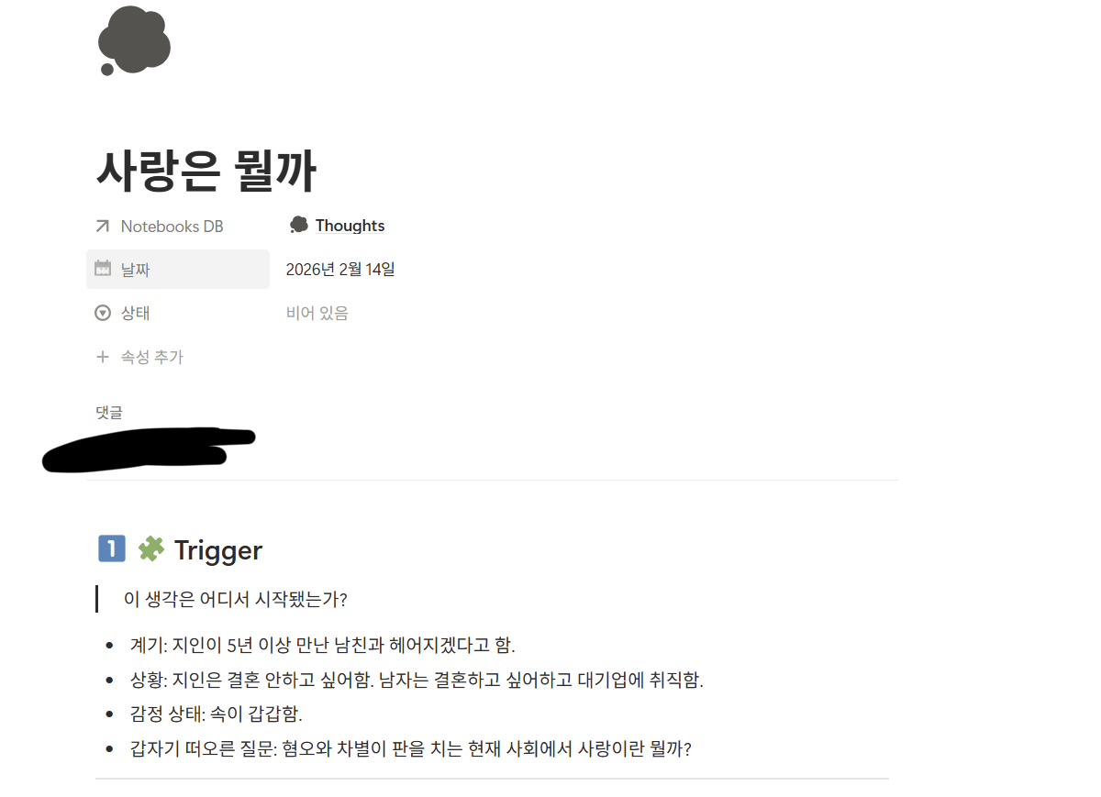Click the page title 사랑은 뭘까

206,171
